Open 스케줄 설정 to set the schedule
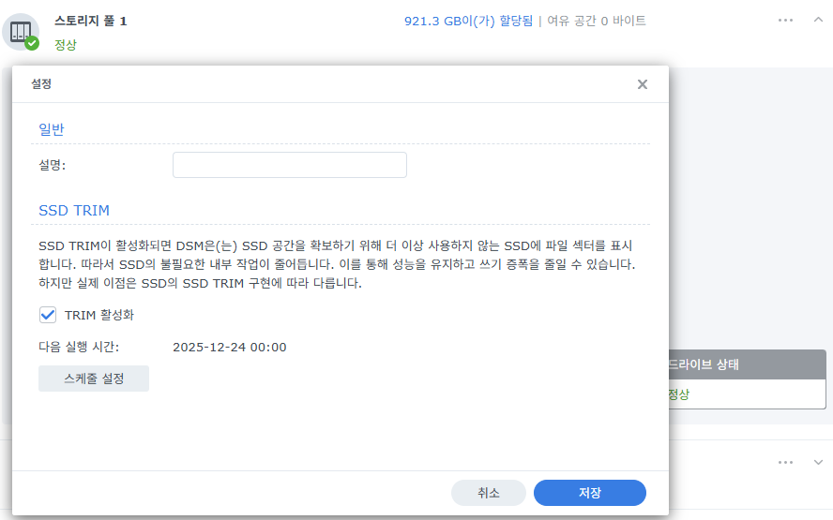The image size is (833, 520). (94, 379)
